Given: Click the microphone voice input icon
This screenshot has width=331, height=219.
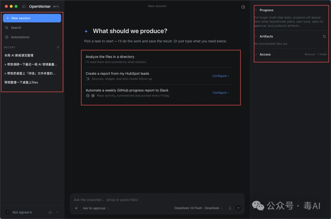Looking at the screenshot, I should 230,208.
